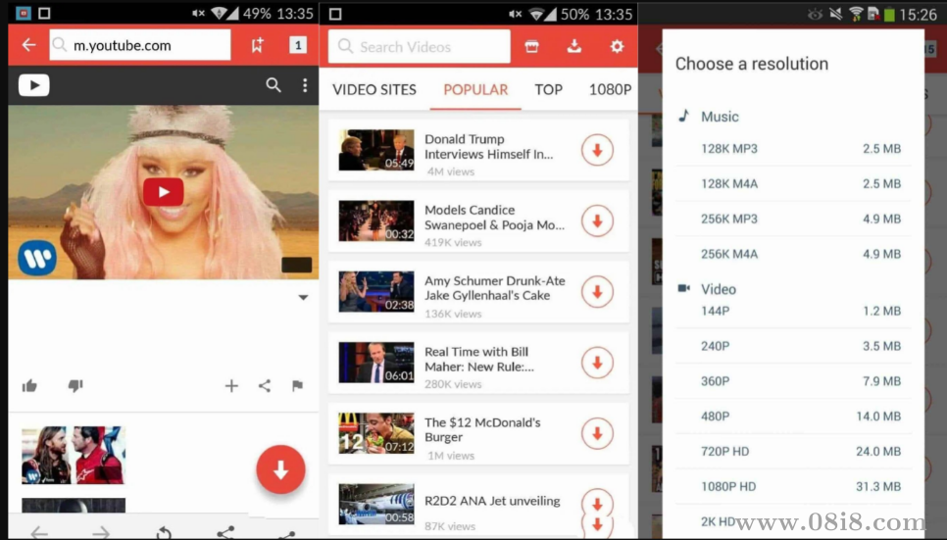Open R2D2 ANA Jet unveiling title

tap(492, 501)
